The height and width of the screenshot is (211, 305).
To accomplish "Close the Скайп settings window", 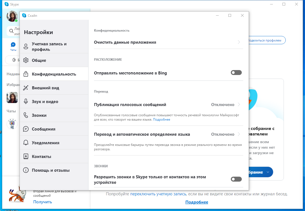I will tap(242, 15).
